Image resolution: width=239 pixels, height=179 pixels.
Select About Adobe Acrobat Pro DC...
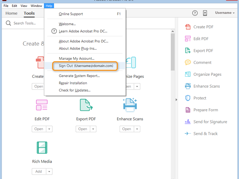tap(85, 41)
